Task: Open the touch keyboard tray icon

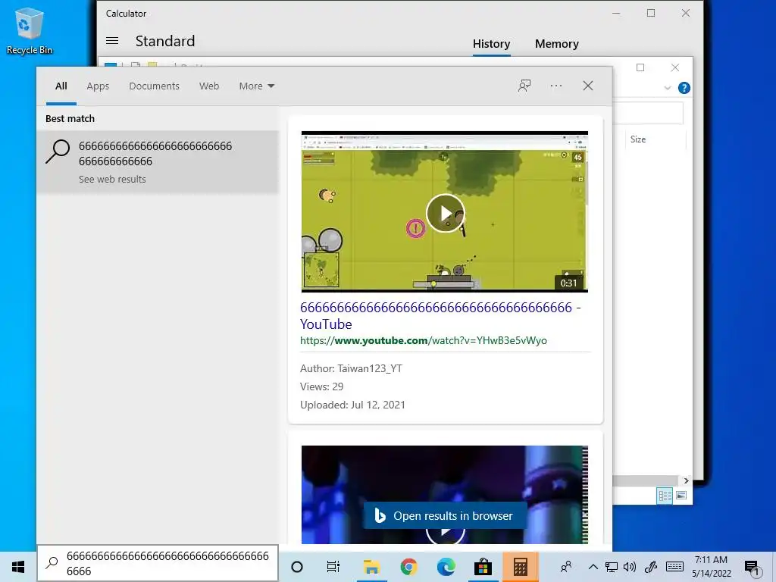Action: (674, 567)
